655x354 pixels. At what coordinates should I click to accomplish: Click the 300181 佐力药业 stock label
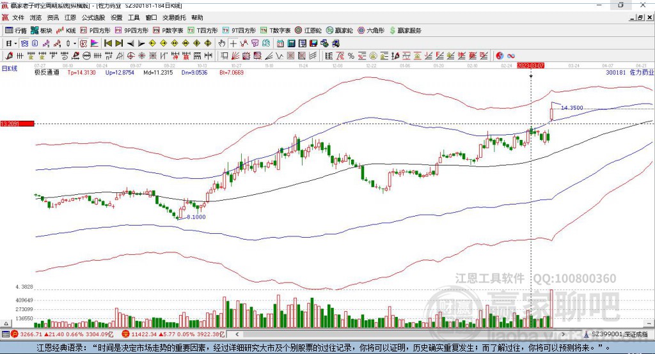tap(629, 73)
